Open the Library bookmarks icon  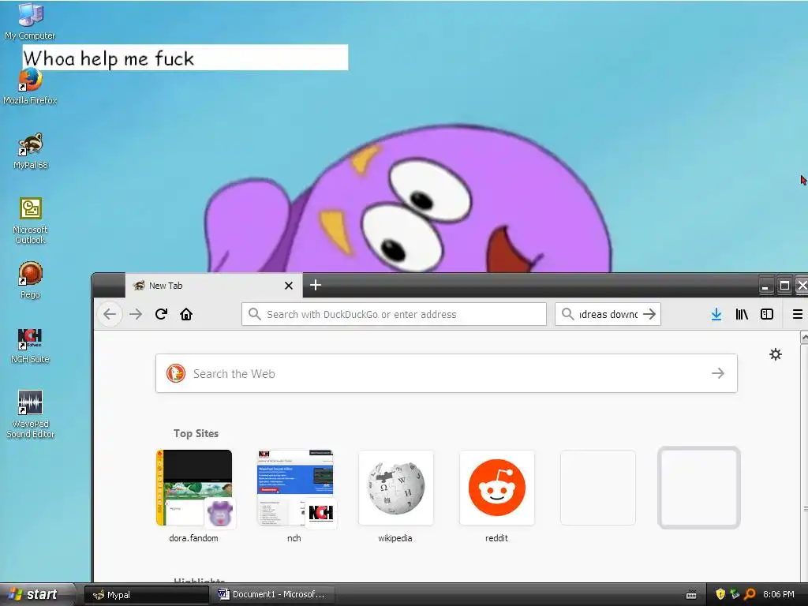click(x=742, y=314)
